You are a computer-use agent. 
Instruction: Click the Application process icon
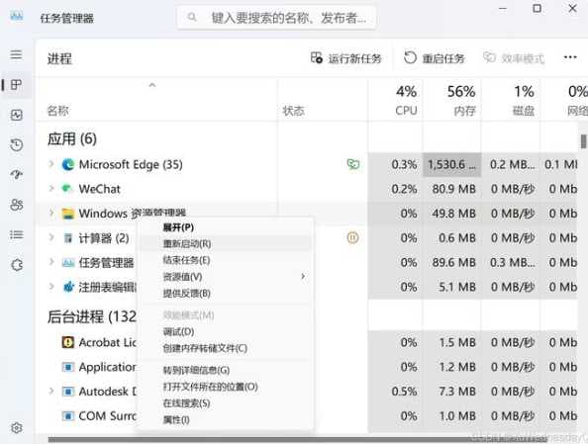coord(68,367)
